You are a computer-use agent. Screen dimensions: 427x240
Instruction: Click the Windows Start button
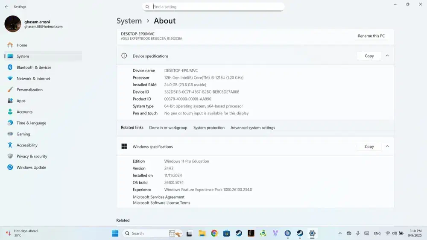(115, 233)
